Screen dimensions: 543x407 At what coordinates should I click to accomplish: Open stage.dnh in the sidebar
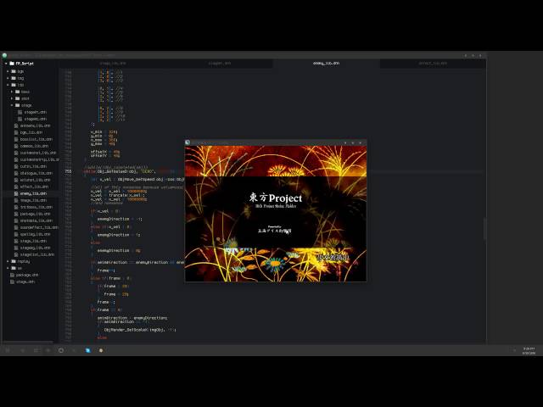coord(25,282)
